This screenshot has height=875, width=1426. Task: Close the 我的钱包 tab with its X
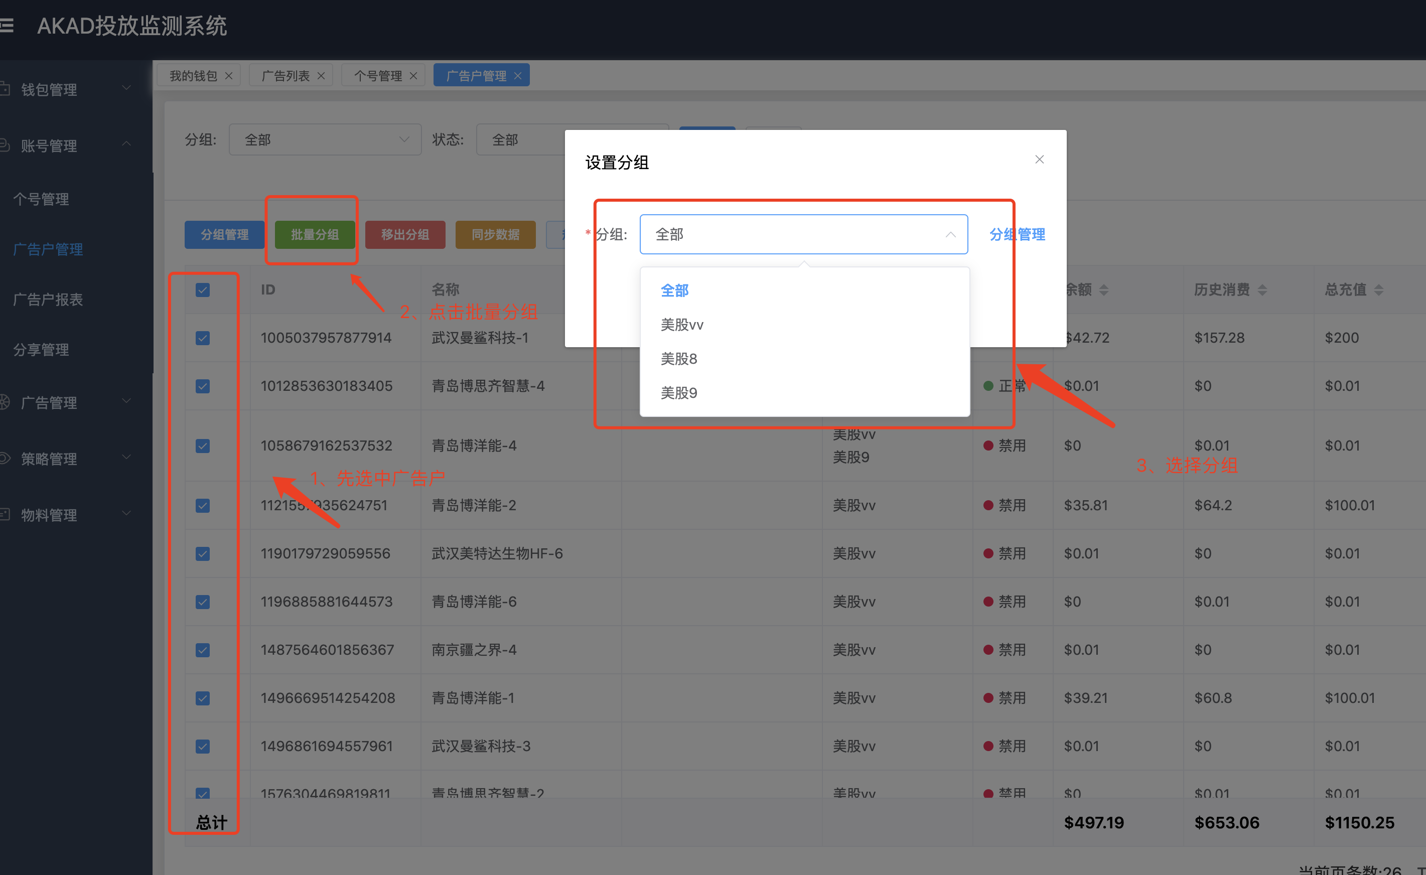click(x=229, y=76)
